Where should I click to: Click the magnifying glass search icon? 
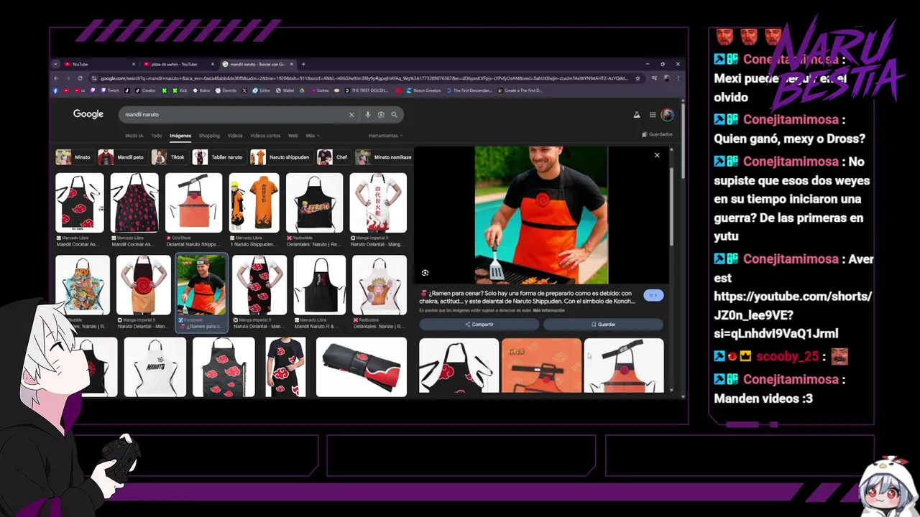(394, 115)
